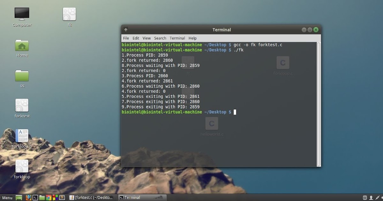Open the file manager taskbar icon
This screenshot has width=383, height=201.
pyautogui.click(x=42, y=198)
